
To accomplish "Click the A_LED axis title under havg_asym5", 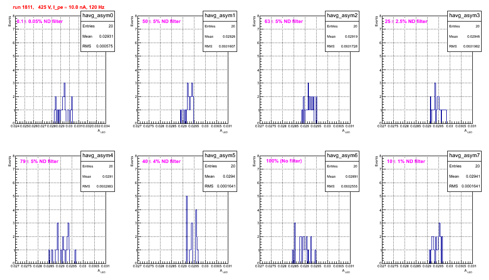I will click(x=224, y=271).
